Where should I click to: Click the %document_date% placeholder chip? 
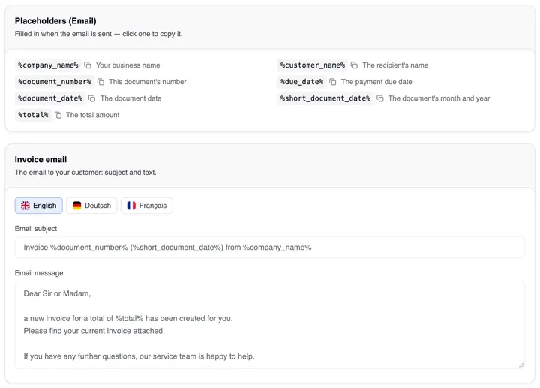click(x=50, y=98)
